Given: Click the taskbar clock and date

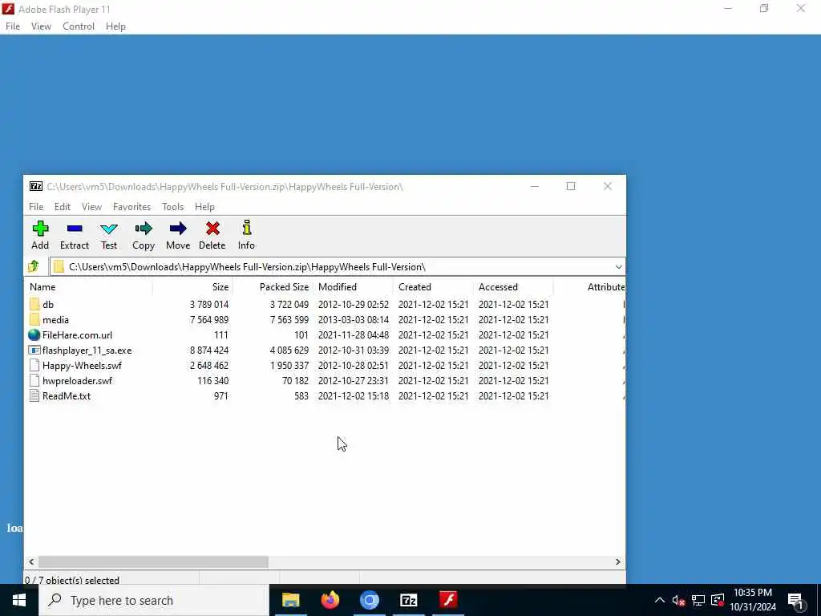Looking at the screenshot, I should [752, 600].
